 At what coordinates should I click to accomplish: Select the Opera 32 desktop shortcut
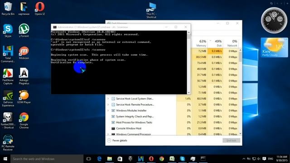(x=40, y=9)
